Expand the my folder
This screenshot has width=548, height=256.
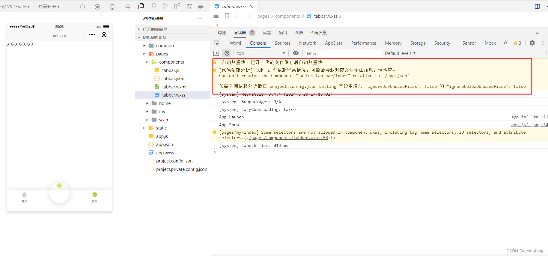click(147, 112)
